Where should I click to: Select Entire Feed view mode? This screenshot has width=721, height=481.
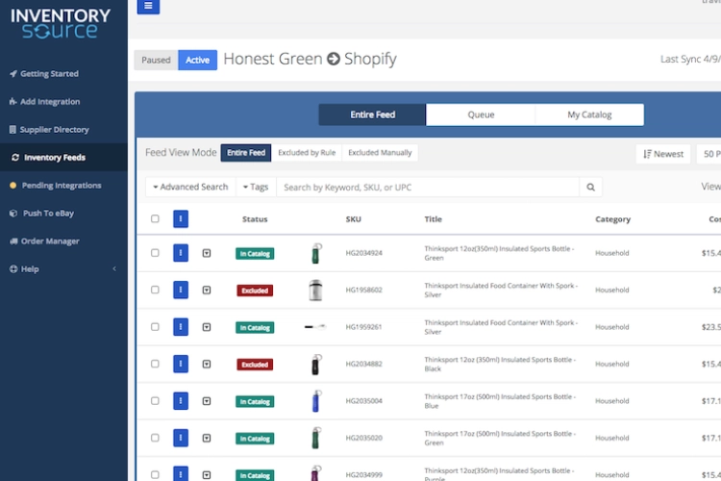click(x=246, y=153)
